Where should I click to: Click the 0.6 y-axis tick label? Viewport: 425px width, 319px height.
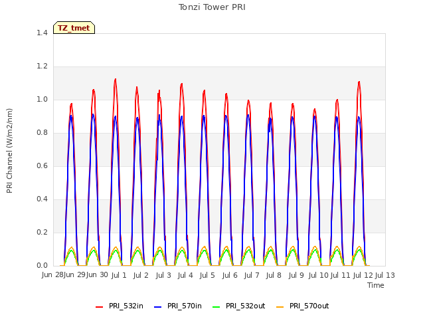(42, 165)
